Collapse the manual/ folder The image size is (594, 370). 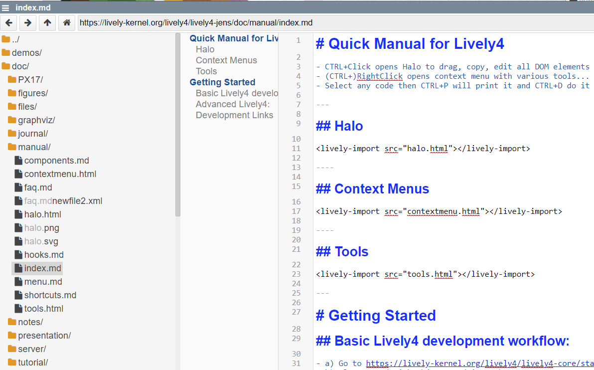click(34, 147)
